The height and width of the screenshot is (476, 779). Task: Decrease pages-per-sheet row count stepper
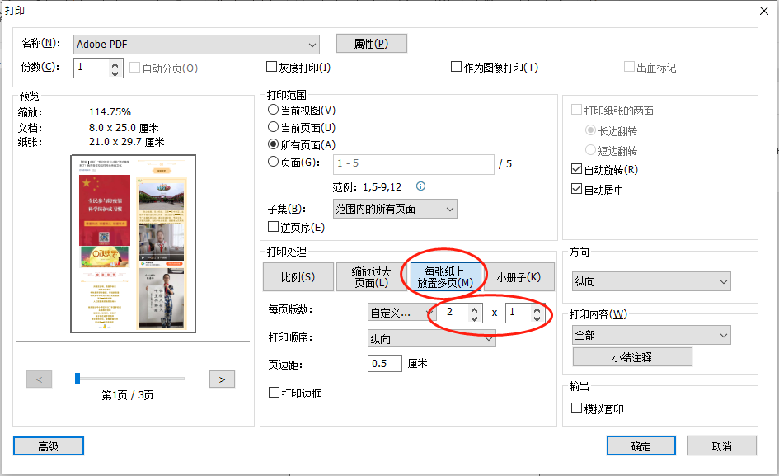[x=537, y=318]
